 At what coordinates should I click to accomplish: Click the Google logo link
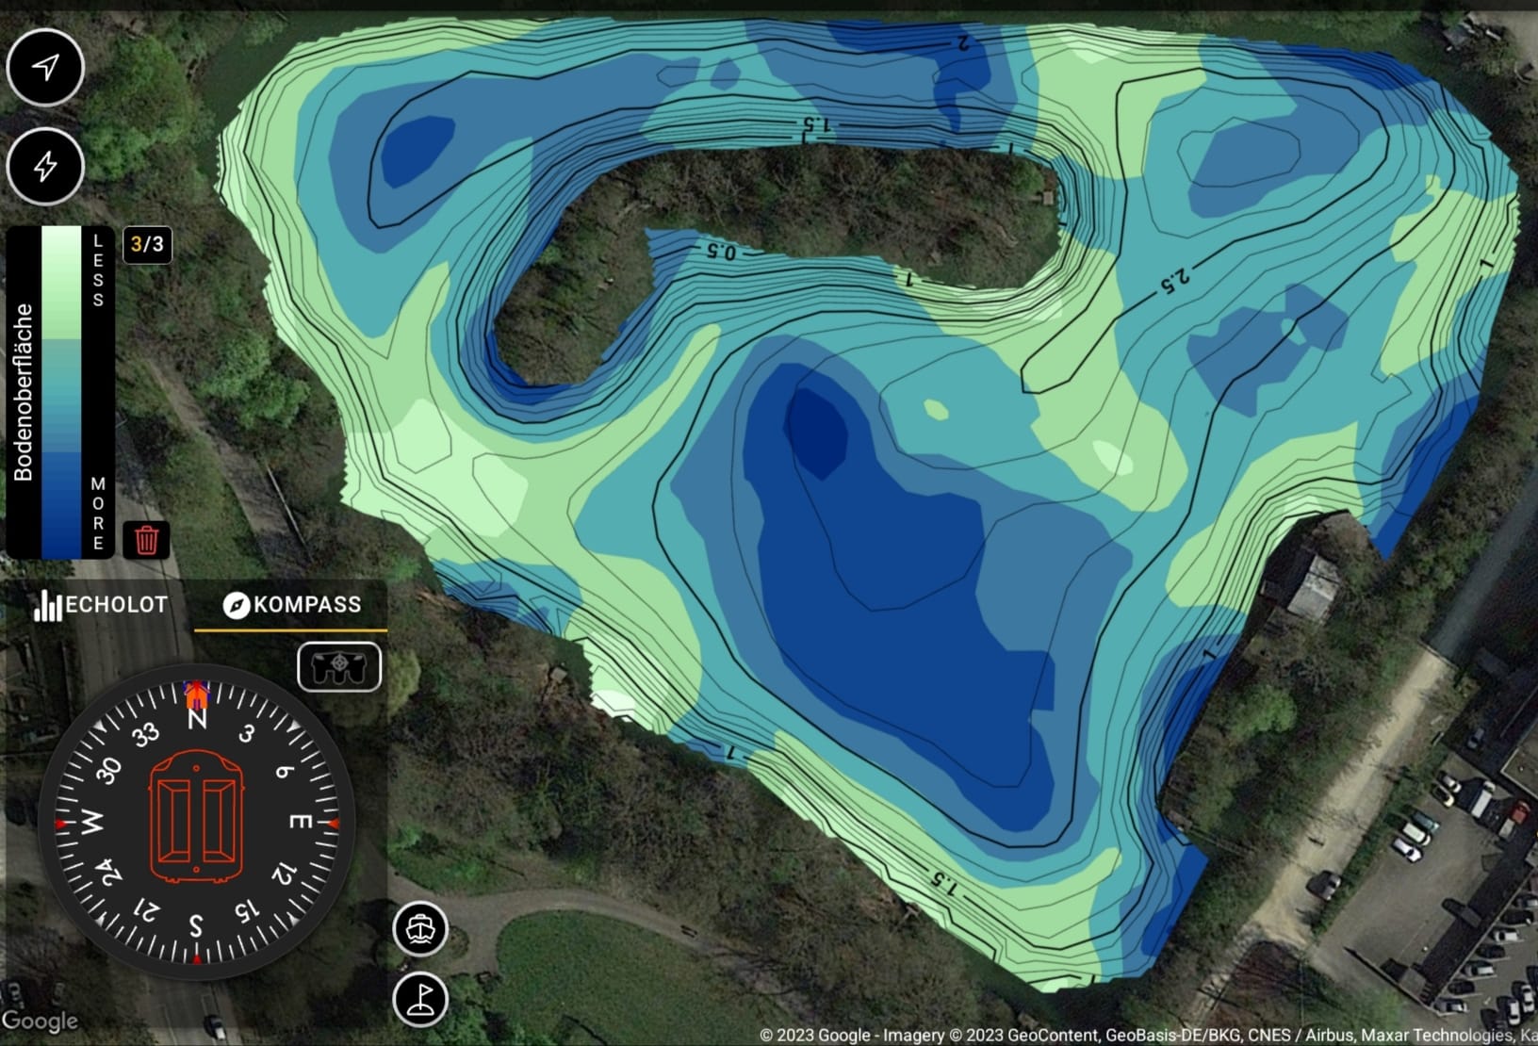40,1021
